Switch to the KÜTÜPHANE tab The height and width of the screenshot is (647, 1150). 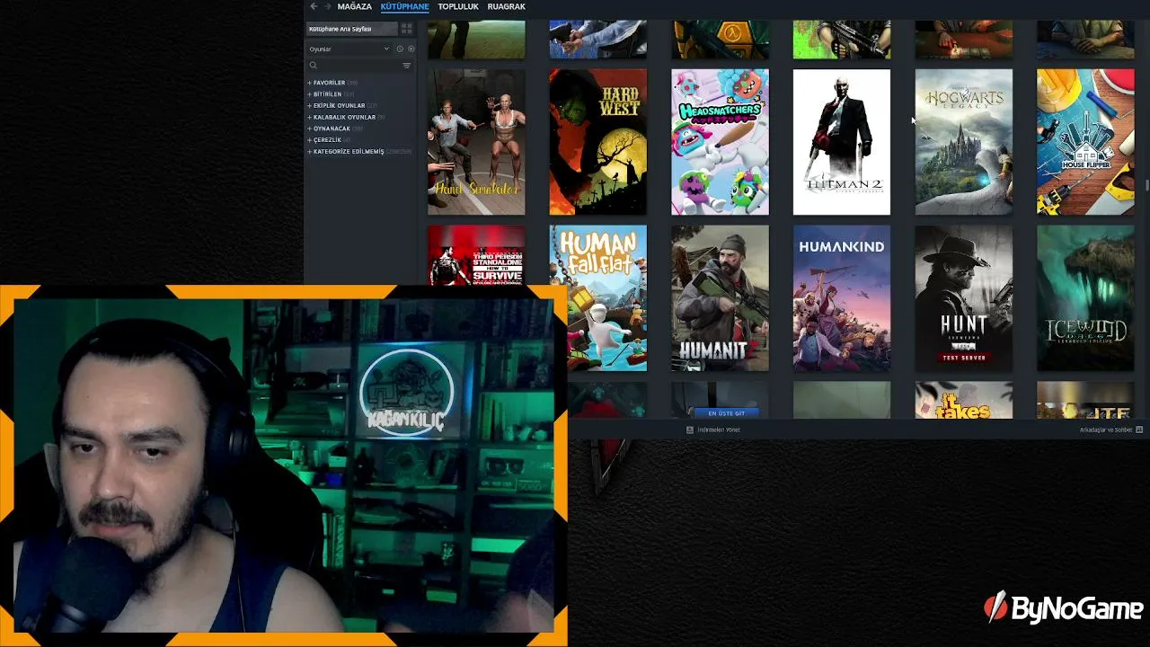pyautogui.click(x=404, y=6)
